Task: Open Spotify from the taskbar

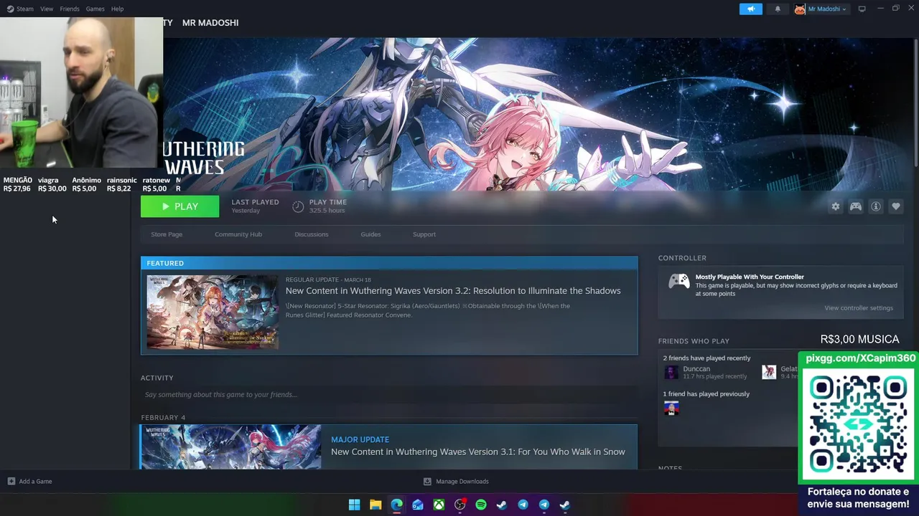Action: (x=481, y=505)
